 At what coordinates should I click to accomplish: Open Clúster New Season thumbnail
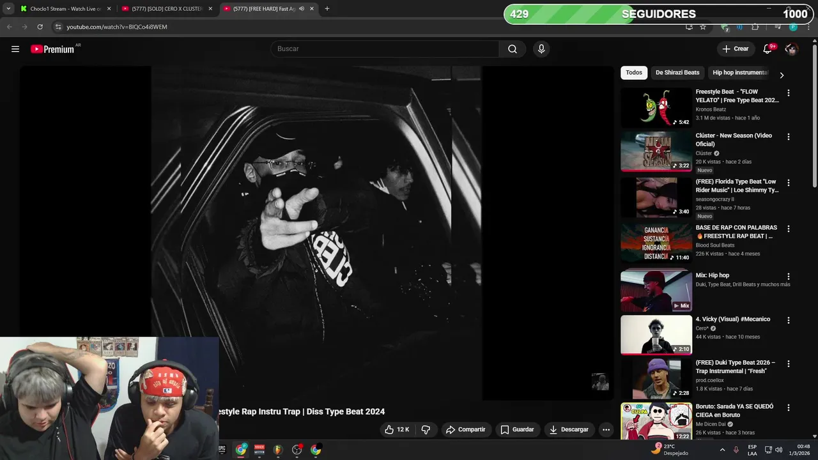[x=656, y=151]
